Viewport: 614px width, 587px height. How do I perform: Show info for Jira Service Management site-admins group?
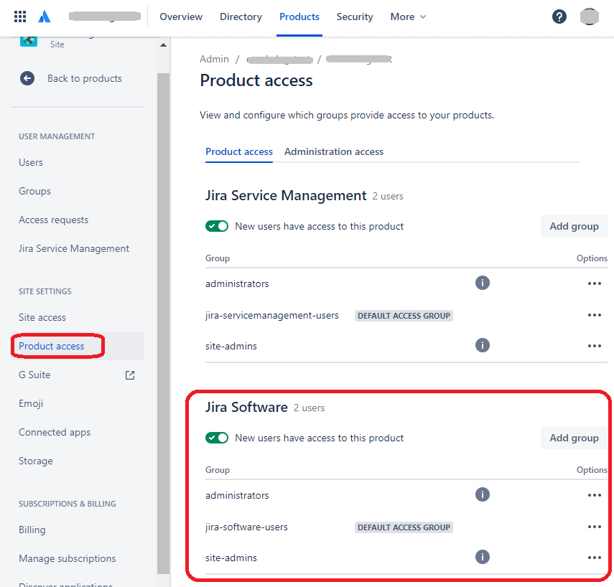coord(483,345)
